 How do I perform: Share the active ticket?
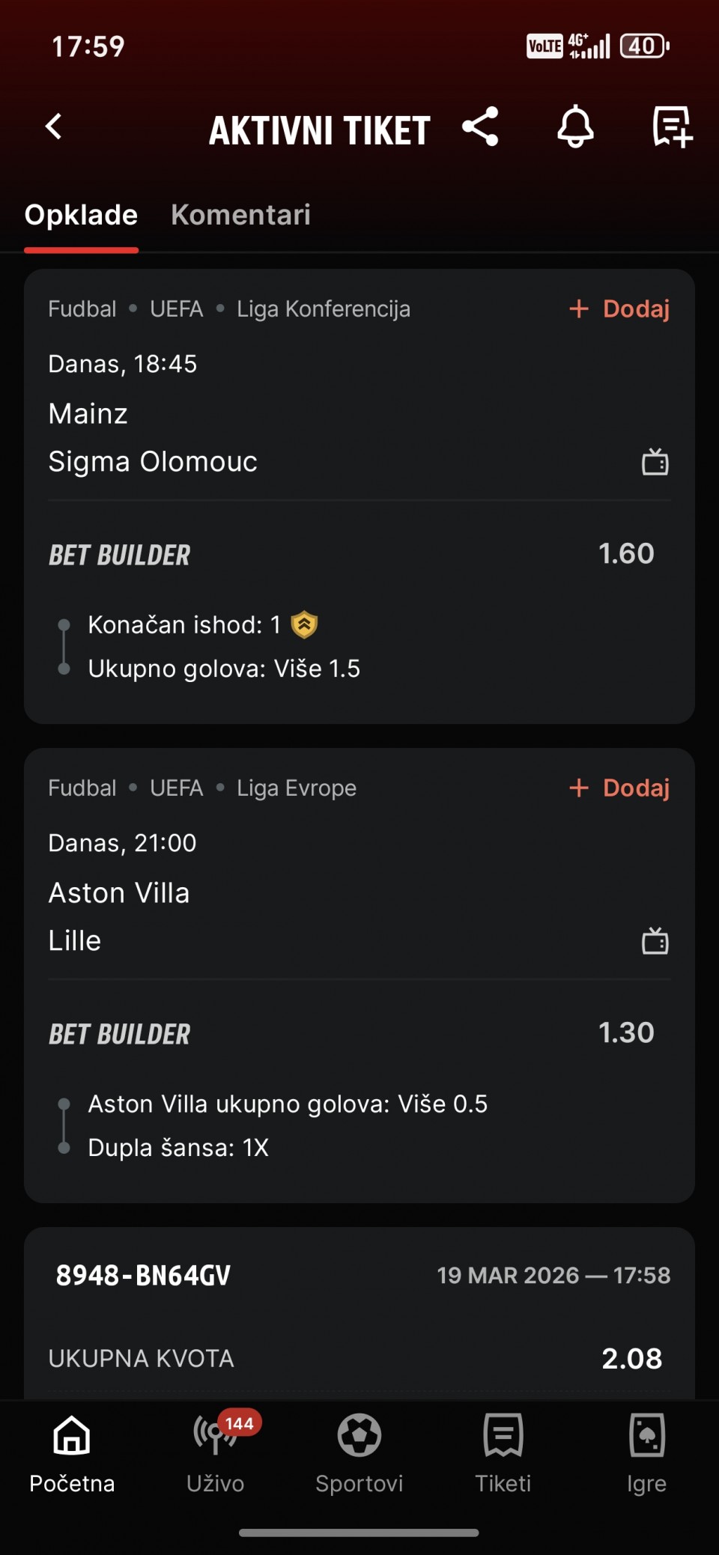coord(480,127)
